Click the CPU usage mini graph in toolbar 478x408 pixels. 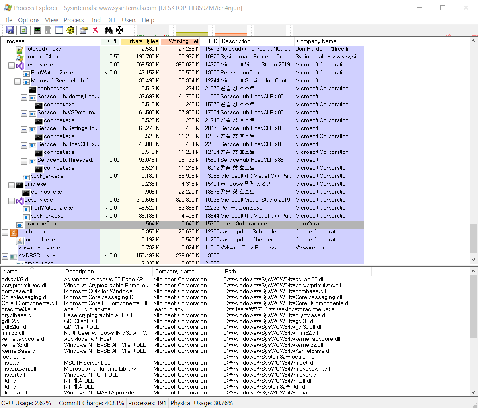[x=153, y=31]
